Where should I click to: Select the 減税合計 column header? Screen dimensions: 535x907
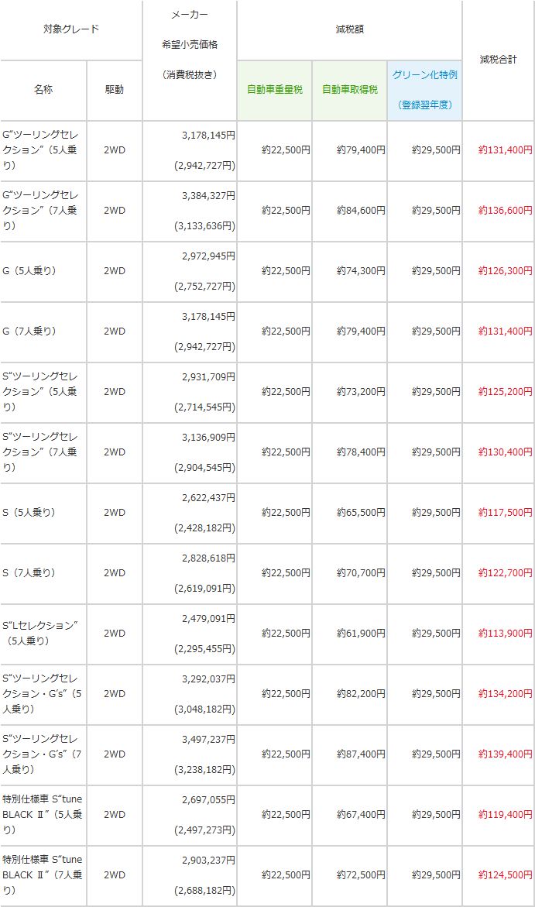[499, 60]
